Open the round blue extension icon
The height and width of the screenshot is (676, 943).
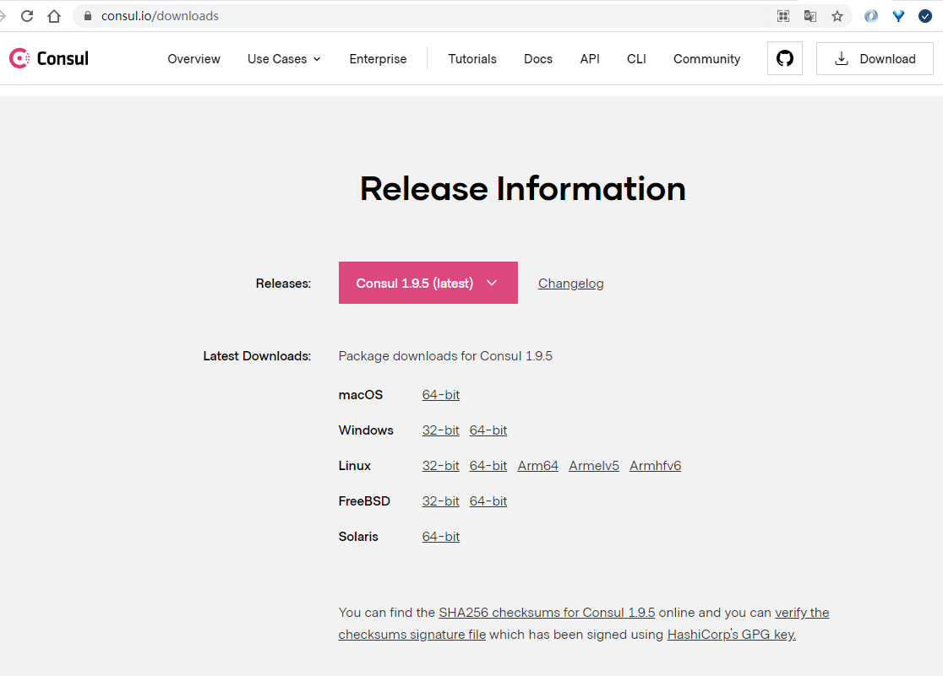click(x=871, y=16)
